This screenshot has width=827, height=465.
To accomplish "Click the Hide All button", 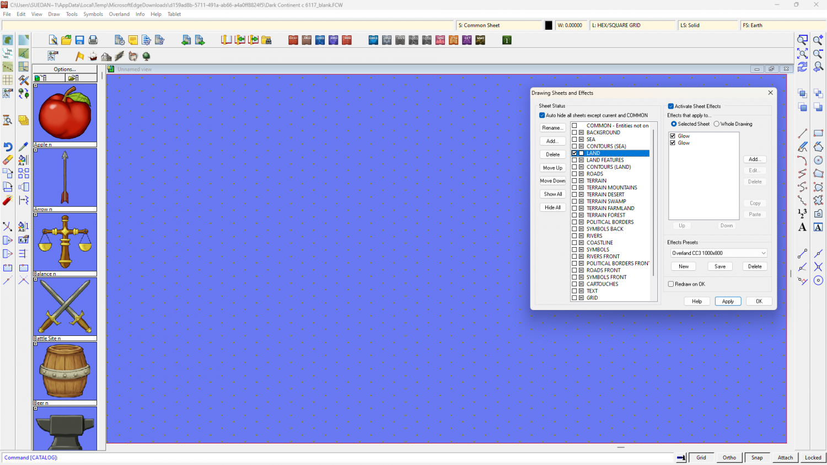I will [552, 207].
